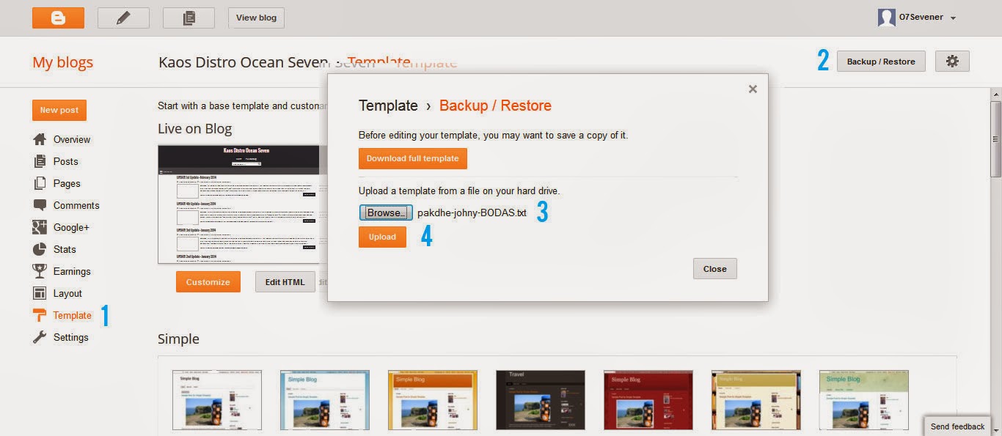1002x436 pixels.
Task: Click the Comments speech bubble icon
Action: click(40, 205)
